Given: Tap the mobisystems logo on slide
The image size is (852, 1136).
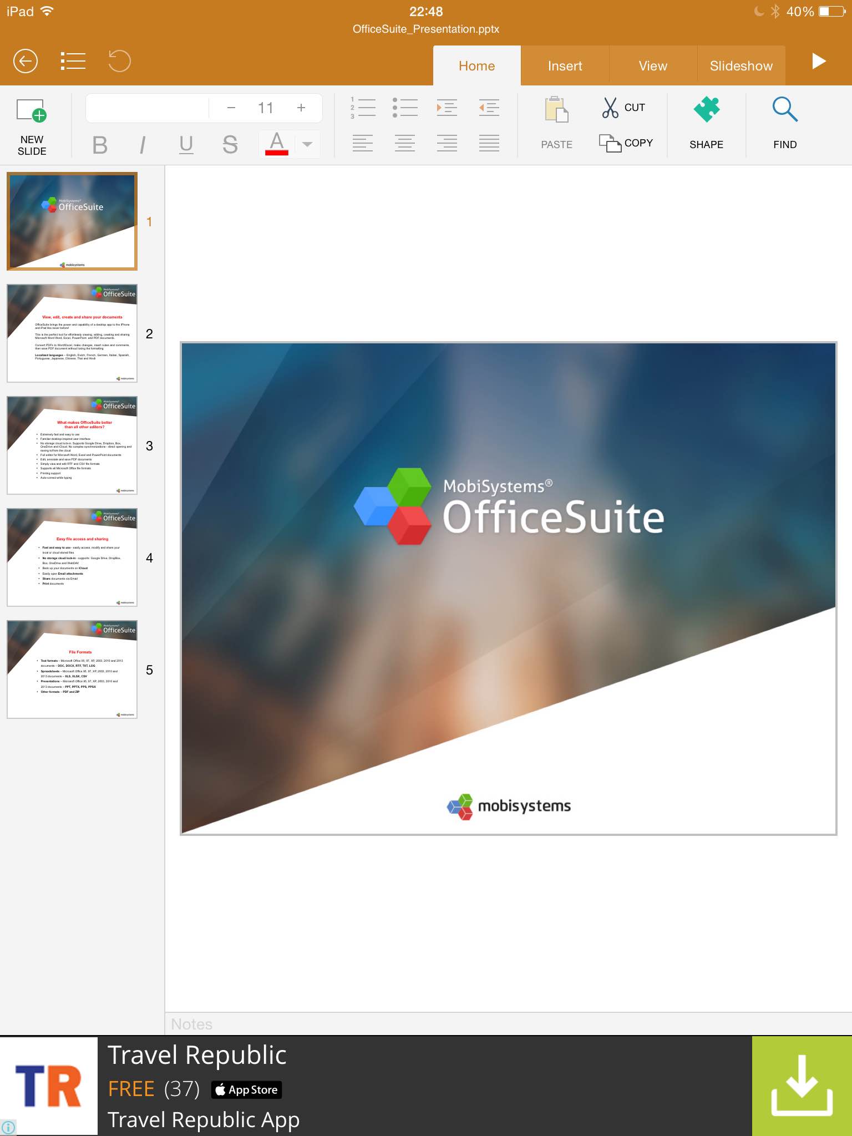Looking at the screenshot, I should click(x=509, y=806).
